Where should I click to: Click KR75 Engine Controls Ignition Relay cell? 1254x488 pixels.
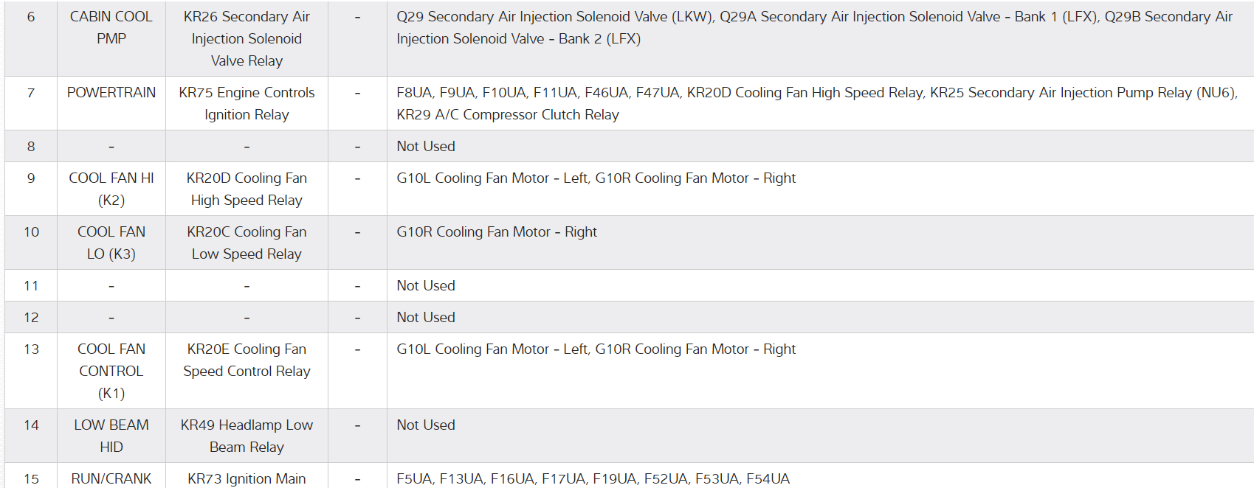[x=247, y=103]
